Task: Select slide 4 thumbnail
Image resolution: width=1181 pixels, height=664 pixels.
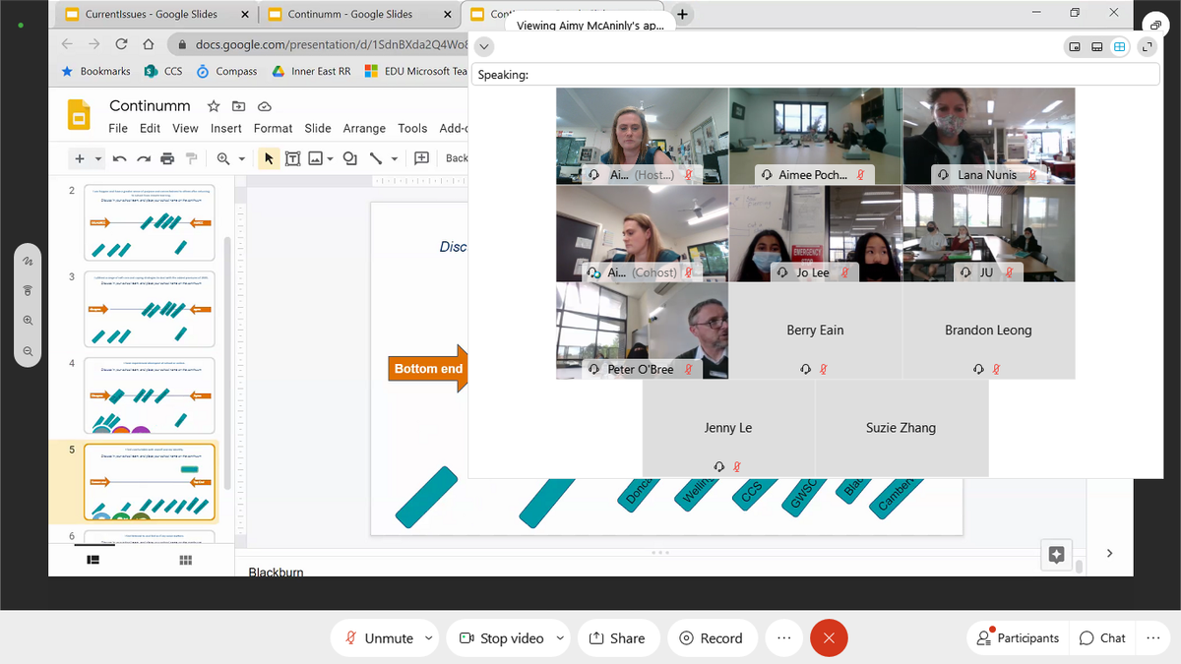Action: click(x=150, y=395)
